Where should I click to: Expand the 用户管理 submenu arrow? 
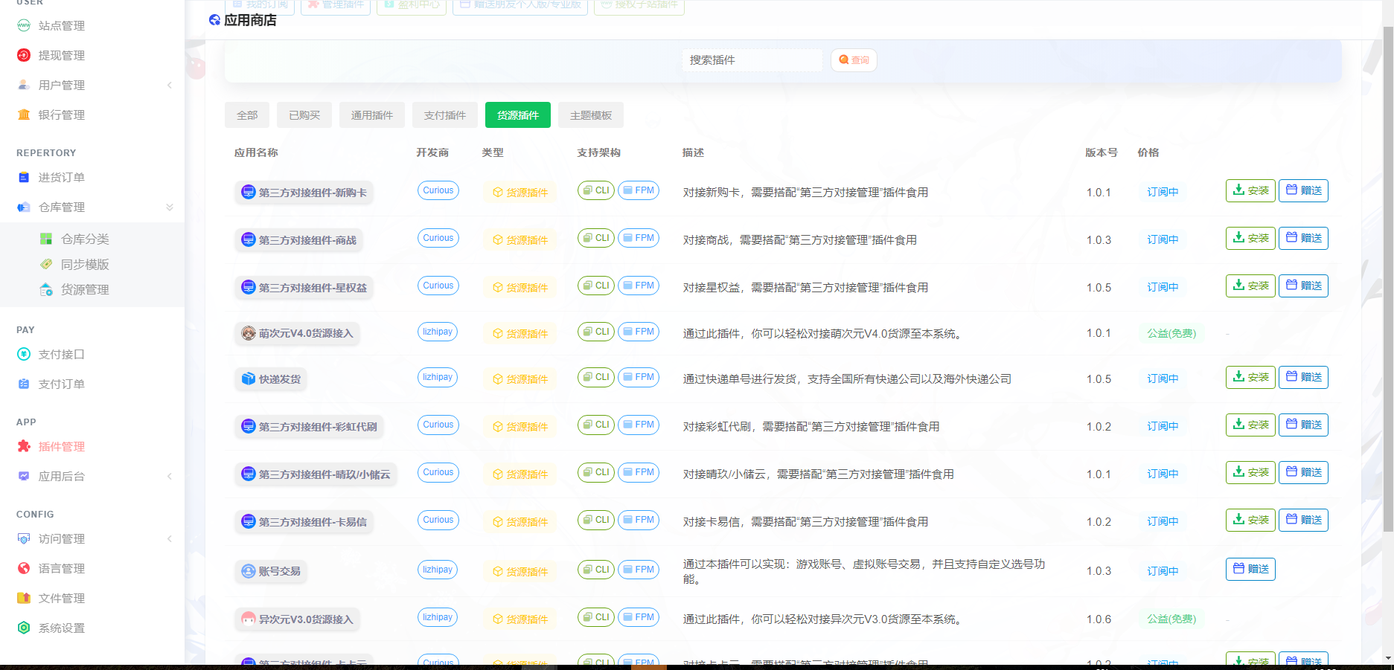point(170,85)
